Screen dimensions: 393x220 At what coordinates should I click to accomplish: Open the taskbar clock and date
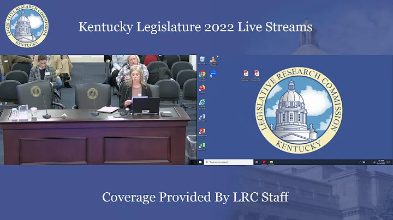(x=380, y=162)
